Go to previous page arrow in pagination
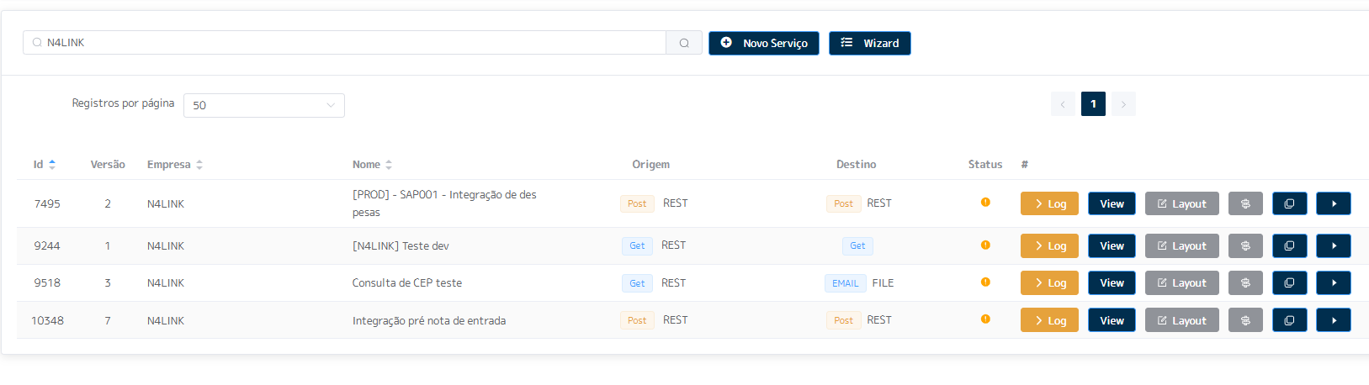Screen dimensions: 1369x385 1063,104
